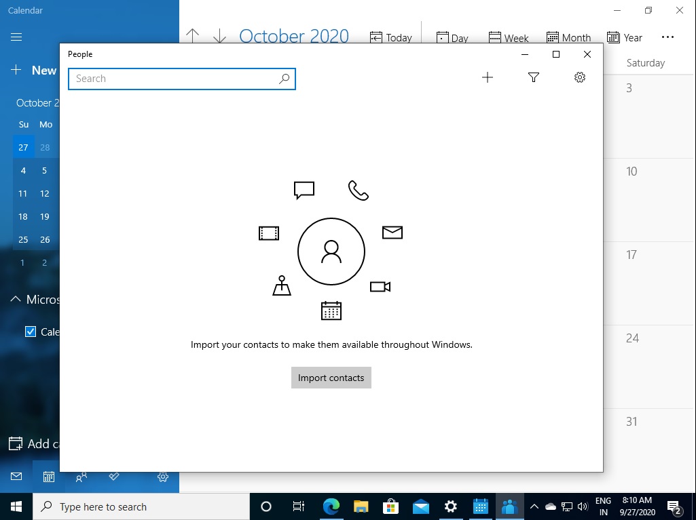Open the filter icon in People app
Screen dimensions: 696x520
click(534, 77)
